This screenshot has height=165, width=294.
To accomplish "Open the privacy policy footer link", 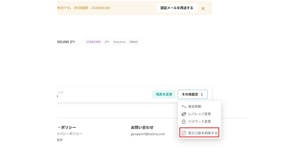I will [x=70, y=134].
